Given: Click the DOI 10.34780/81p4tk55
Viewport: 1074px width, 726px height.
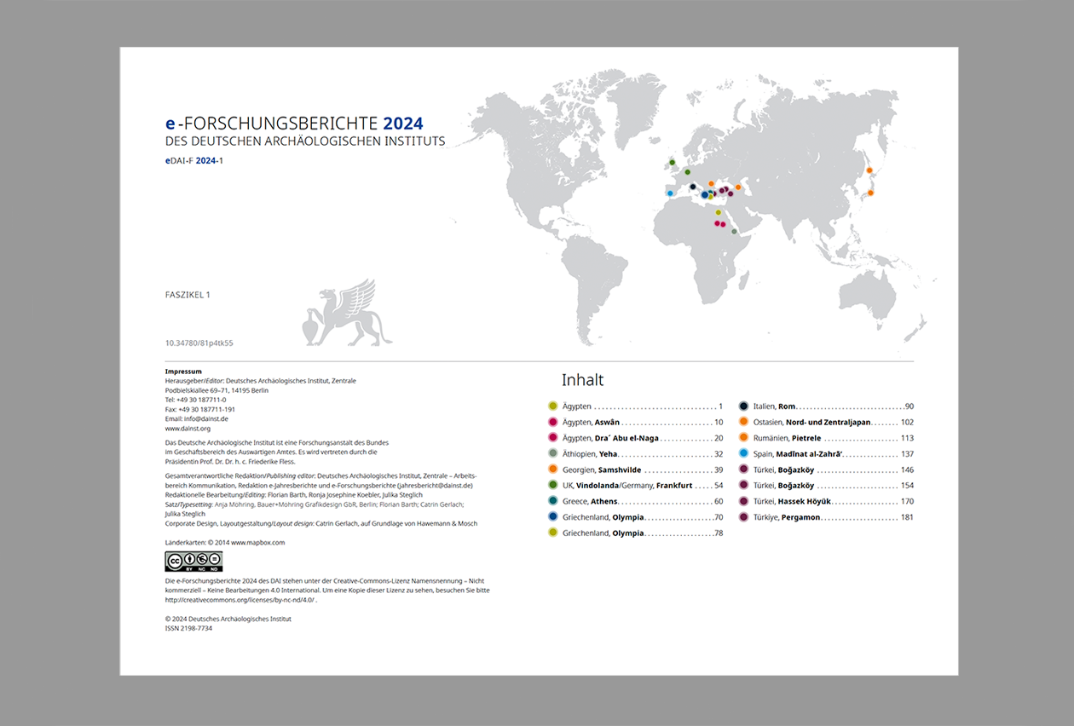Looking at the screenshot, I should coord(200,343).
